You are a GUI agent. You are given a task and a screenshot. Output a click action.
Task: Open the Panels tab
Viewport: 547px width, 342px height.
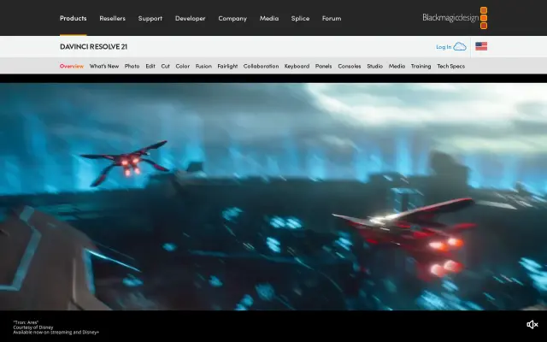click(x=323, y=66)
